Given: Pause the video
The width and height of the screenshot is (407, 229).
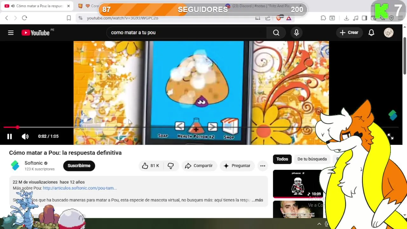Looking at the screenshot, I should [x=10, y=136].
